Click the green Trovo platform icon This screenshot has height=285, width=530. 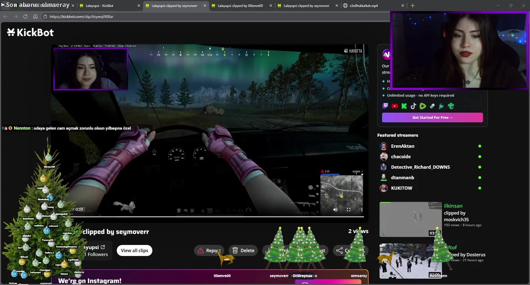coord(451,106)
